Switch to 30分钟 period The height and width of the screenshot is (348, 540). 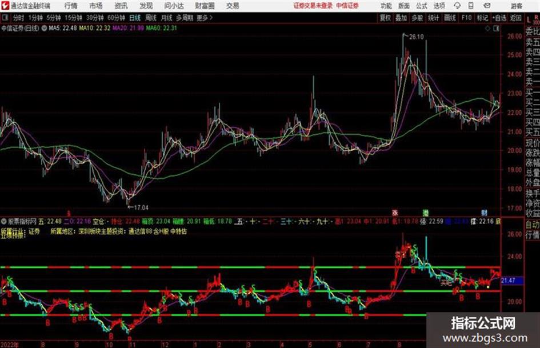pyautogui.click(x=95, y=18)
